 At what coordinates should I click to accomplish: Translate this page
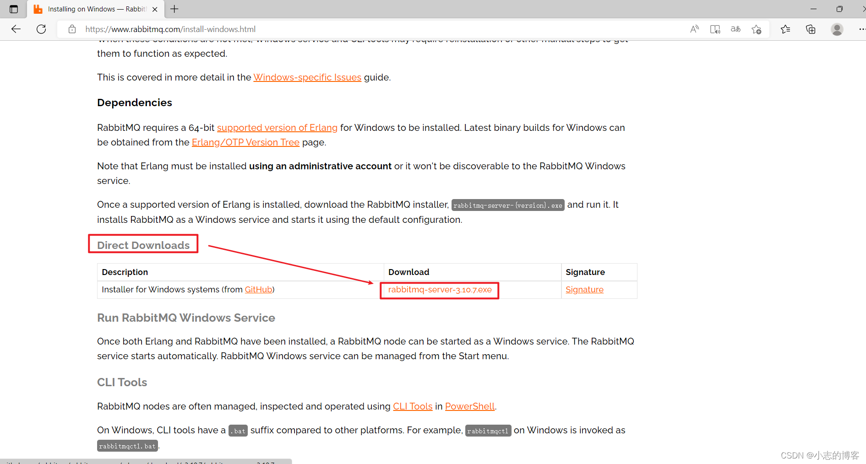[x=735, y=29]
